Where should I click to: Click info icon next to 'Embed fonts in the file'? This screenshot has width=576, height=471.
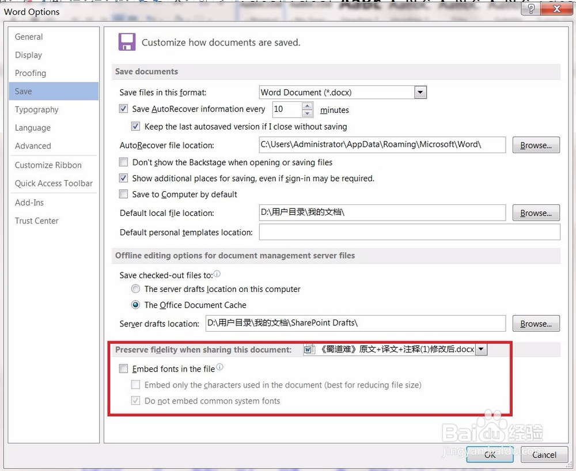tap(219, 367)
